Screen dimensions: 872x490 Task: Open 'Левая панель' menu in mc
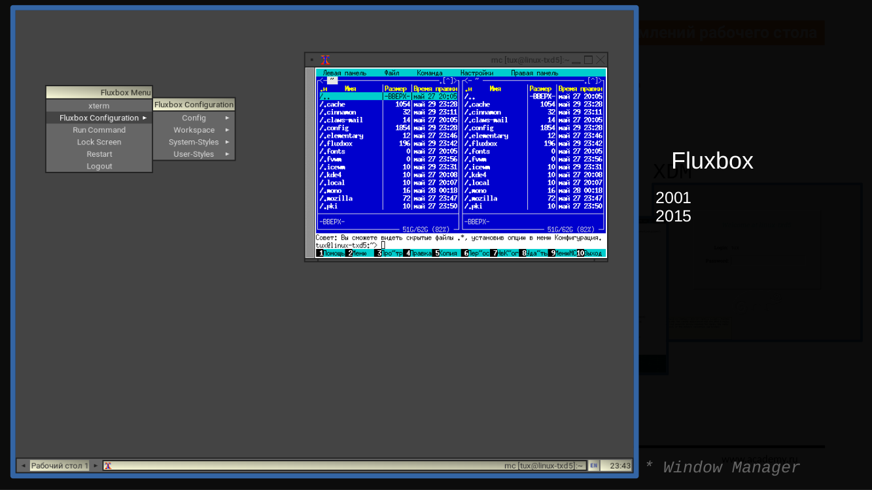[x=345, y=73]
